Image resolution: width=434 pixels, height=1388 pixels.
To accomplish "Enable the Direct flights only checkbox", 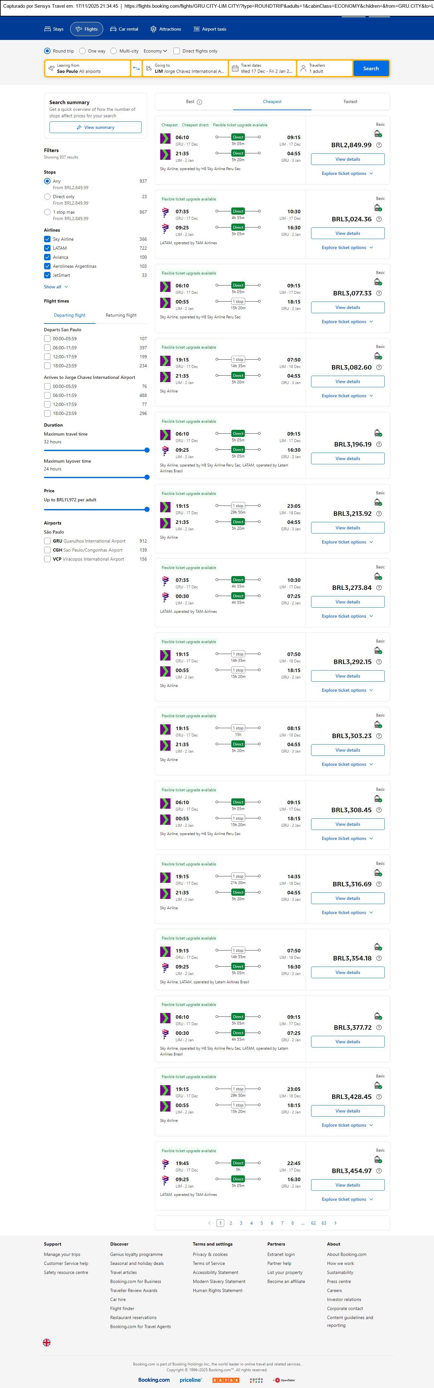I will pyautogui.click(x=176, y=51).
